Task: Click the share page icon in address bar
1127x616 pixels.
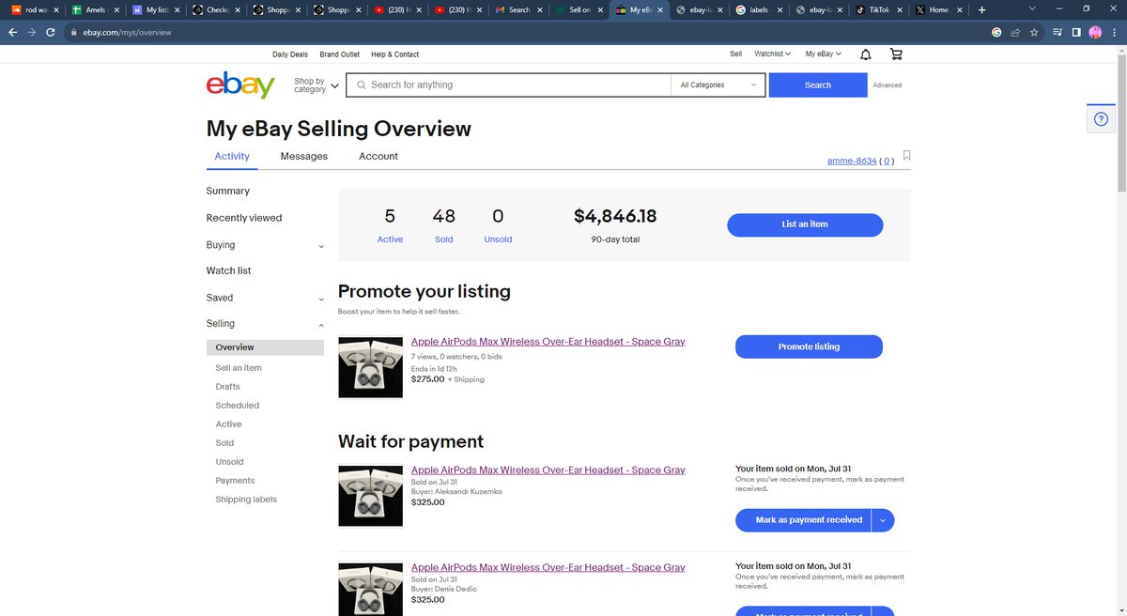Action: click(x=1015, y=32)
